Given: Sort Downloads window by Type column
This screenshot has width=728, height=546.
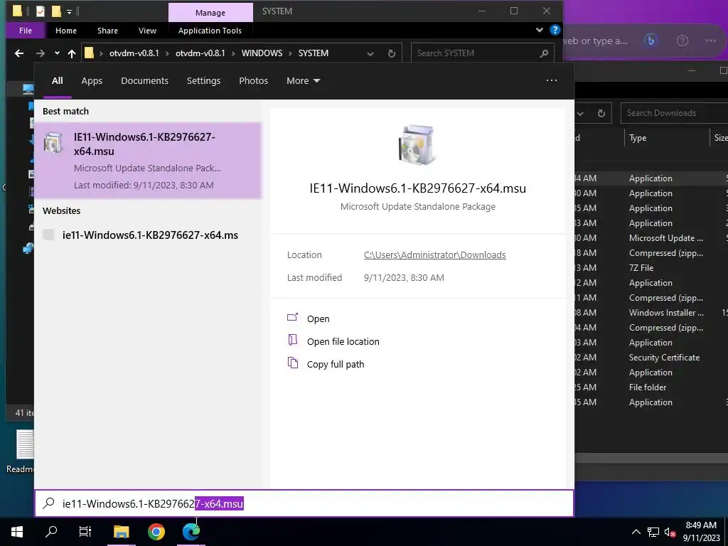Looking at the screenshot, I should 638,138.
